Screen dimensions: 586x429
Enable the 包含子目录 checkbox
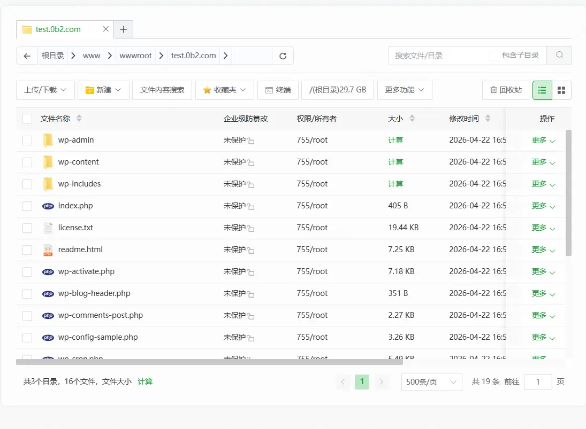point(494,56)
